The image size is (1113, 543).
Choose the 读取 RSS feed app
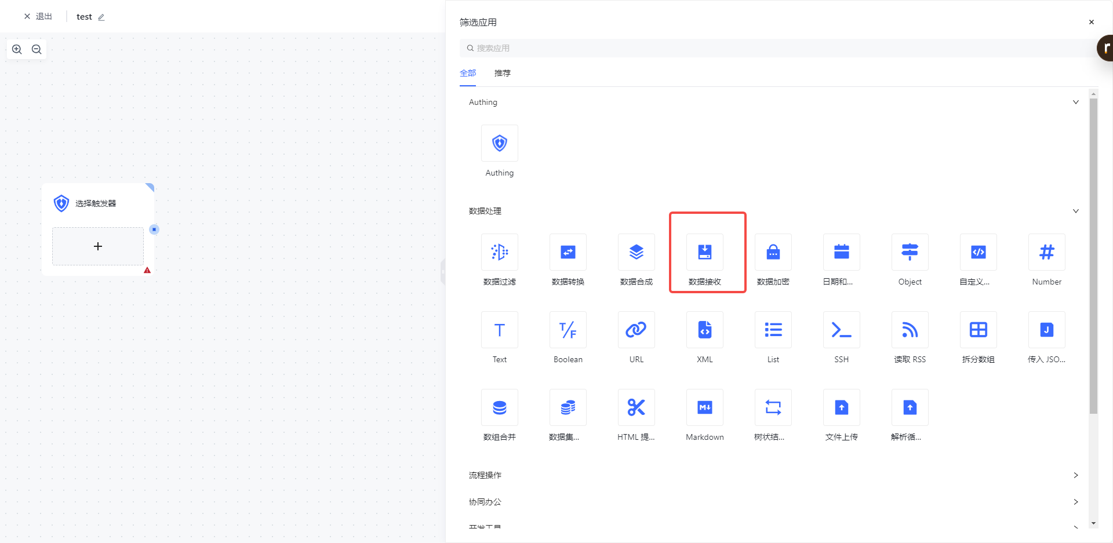[910, 330]
